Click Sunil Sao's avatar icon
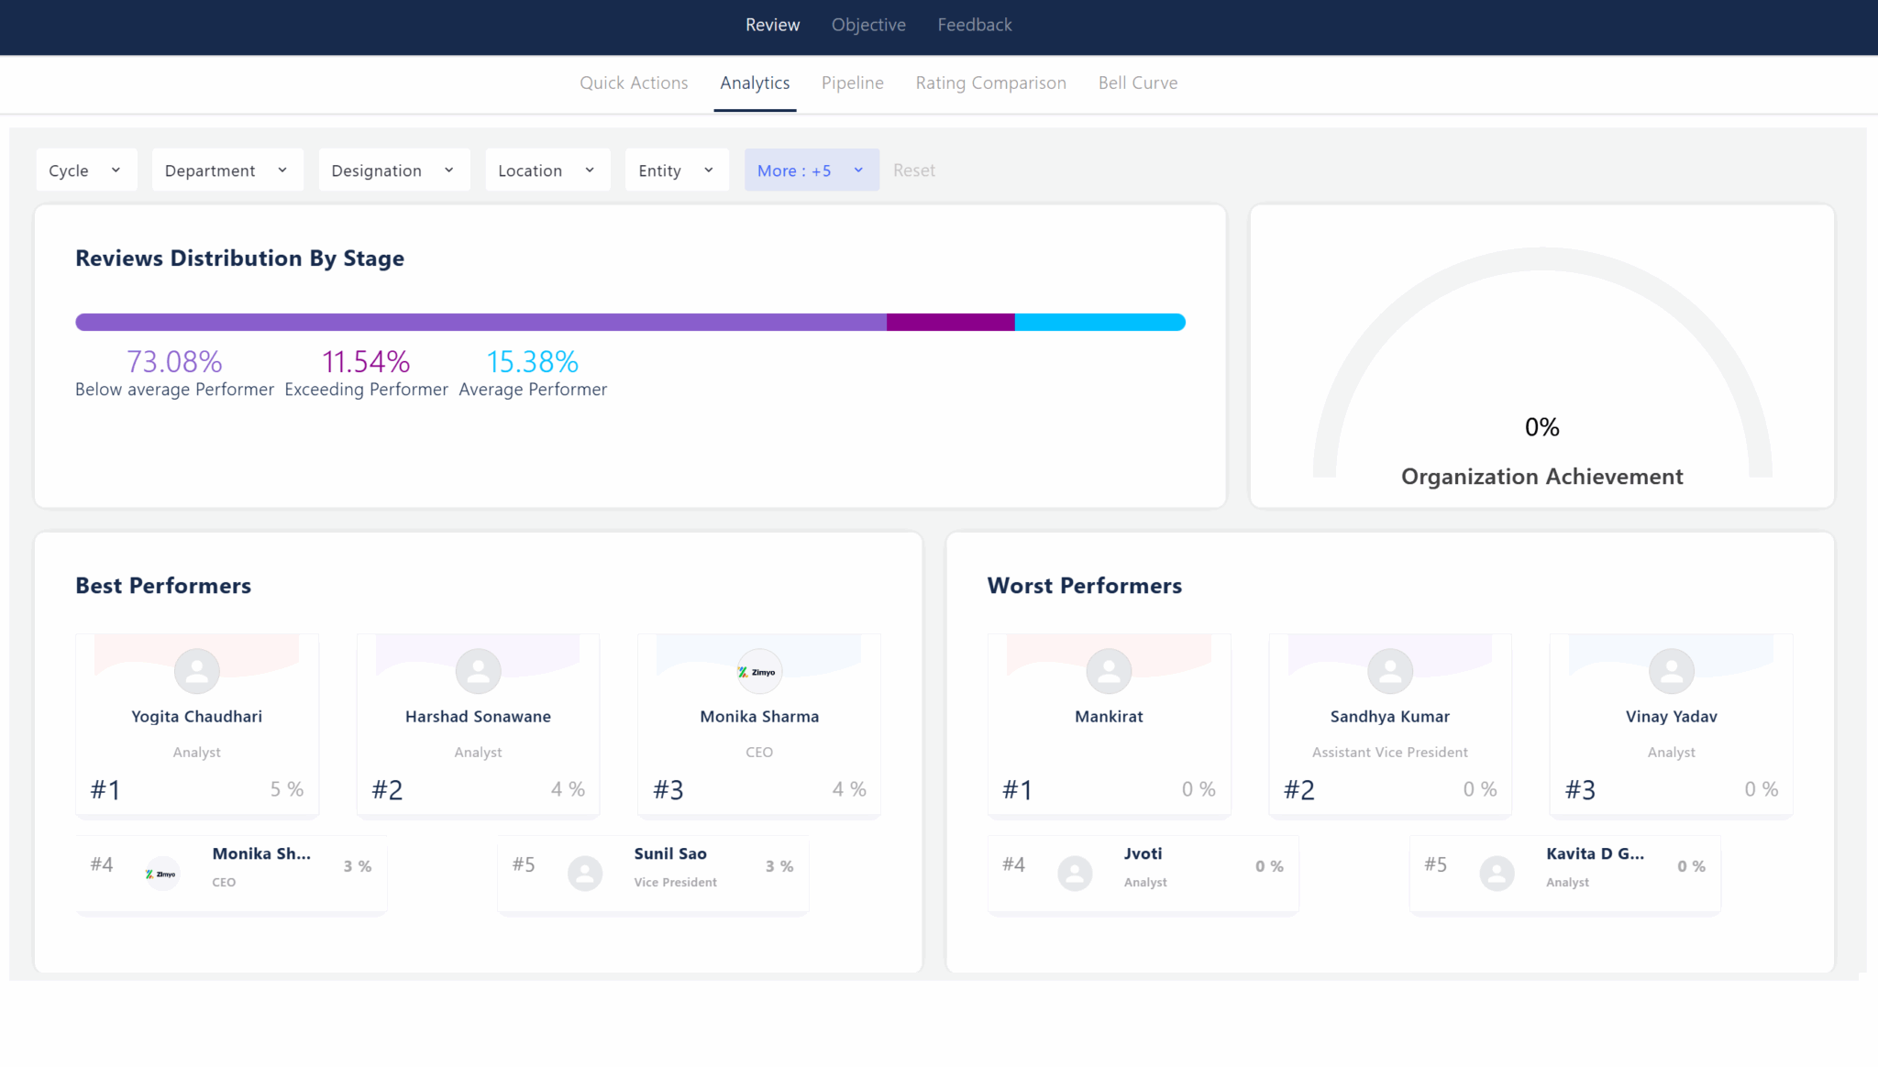This screenshot has height=1067, width=1878. pos(585,873)
